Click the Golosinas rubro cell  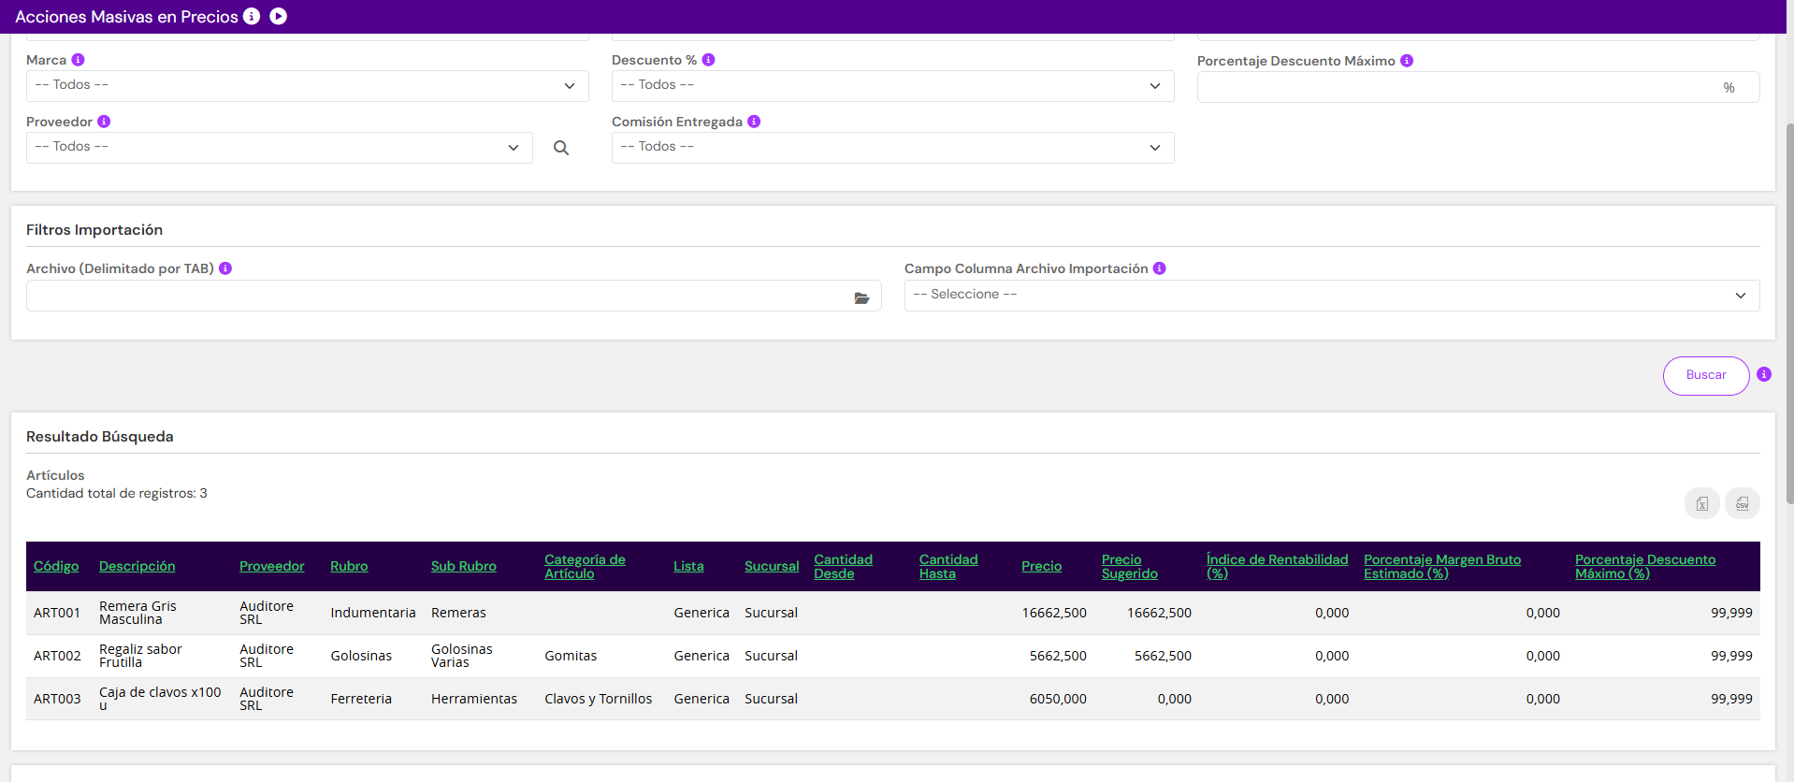[x=361, y=656]
